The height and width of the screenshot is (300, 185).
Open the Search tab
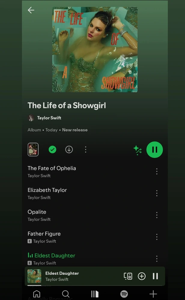(66, 294)
